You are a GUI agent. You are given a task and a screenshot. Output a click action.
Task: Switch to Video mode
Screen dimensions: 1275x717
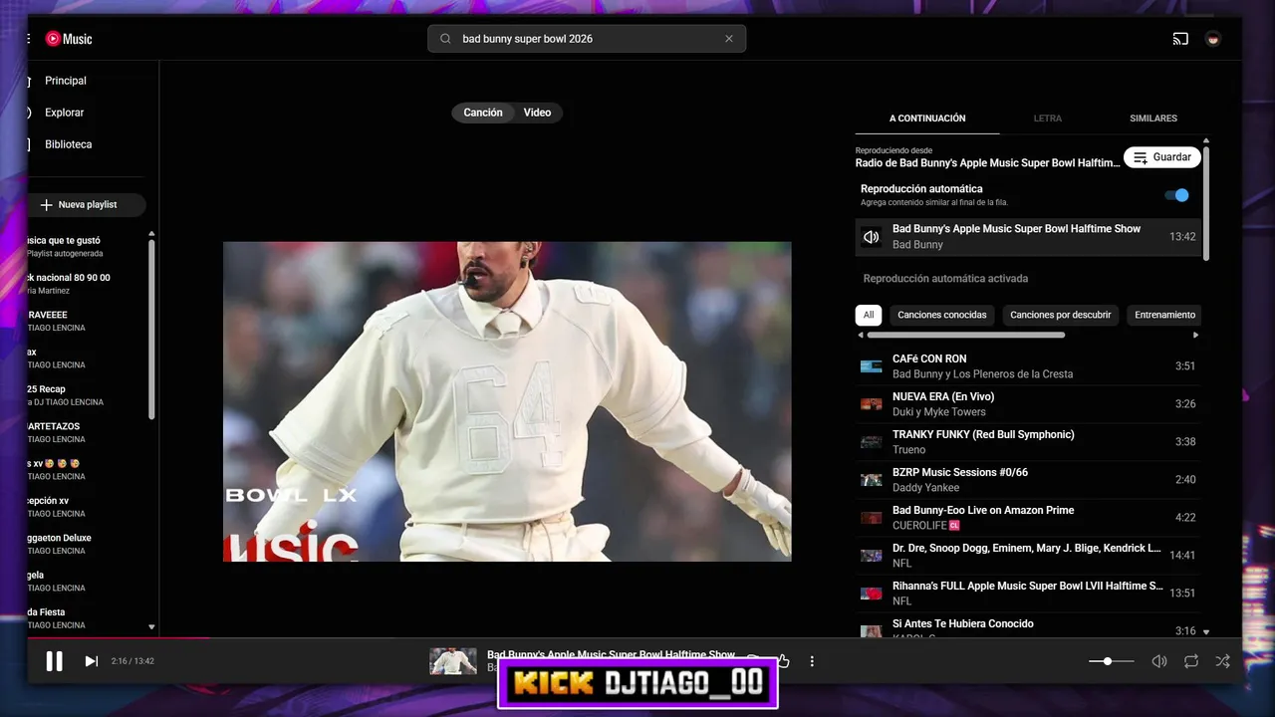(538, 113)
